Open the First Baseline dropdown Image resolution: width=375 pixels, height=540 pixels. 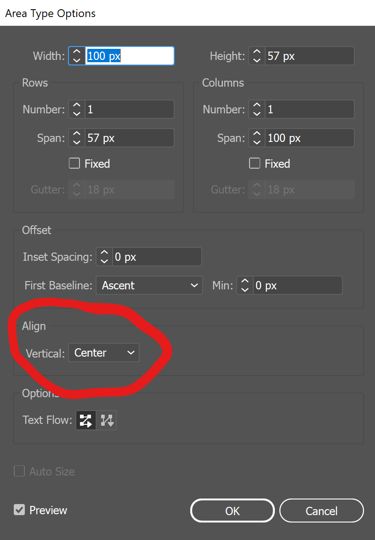pyautogui.click(x=149, y=285)
